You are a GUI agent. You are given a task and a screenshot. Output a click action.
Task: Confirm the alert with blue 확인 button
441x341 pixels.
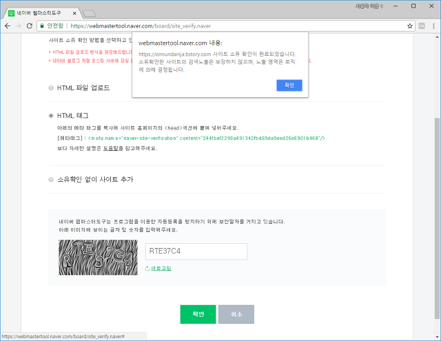pyautogui.click(x=289, y=85)
